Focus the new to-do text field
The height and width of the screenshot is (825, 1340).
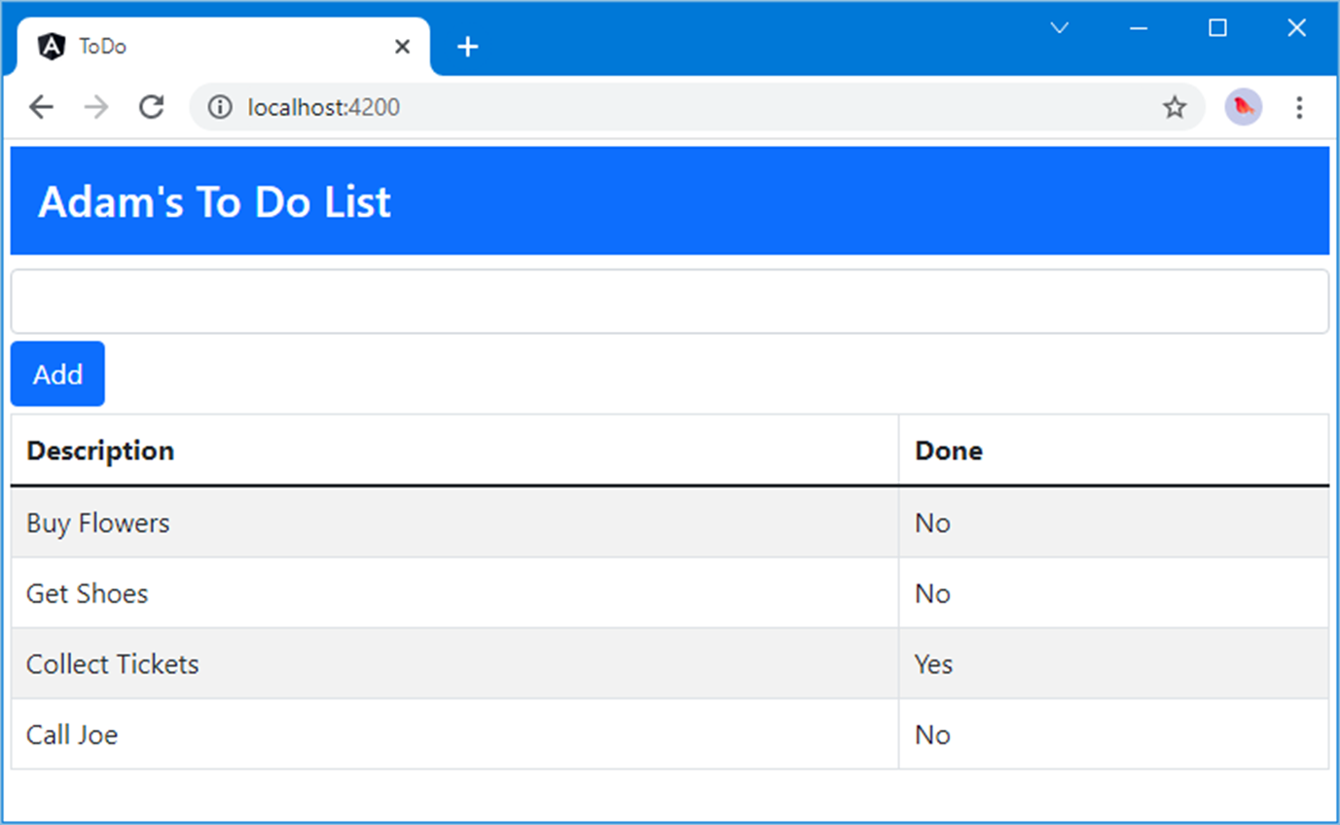(x=670, y=302)
